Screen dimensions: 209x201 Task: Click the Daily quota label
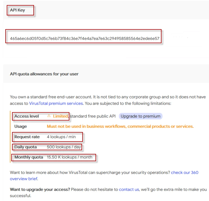pos(26,147)
